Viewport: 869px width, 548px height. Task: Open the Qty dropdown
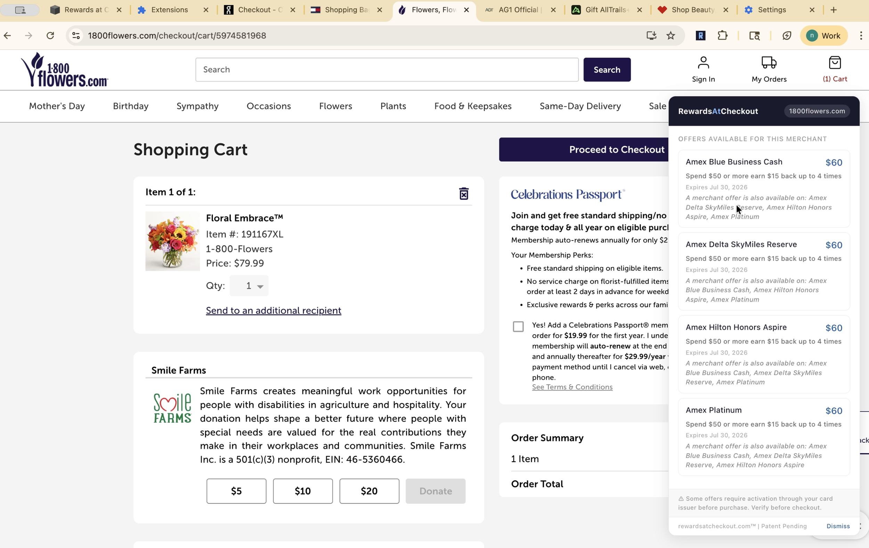(249, 286)
